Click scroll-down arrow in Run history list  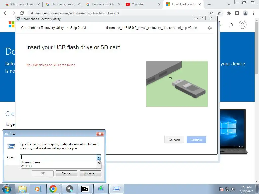pyautogui.click(x=99, y=166)
